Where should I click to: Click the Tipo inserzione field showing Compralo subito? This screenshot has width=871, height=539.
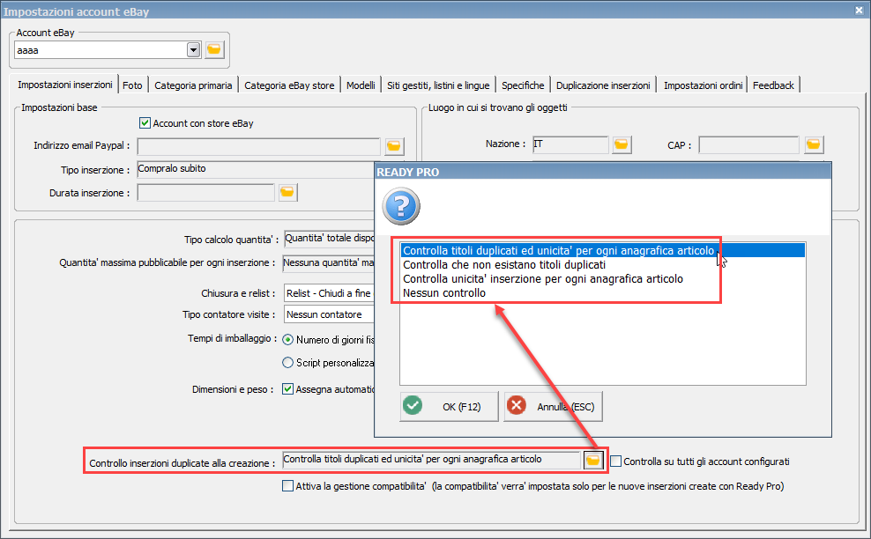[256, 169]
